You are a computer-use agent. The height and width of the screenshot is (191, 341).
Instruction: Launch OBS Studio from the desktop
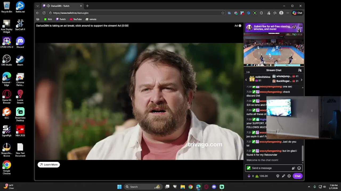pos(7,60)
